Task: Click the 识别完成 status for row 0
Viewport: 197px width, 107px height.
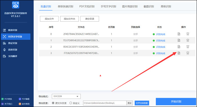Action: 161,34
